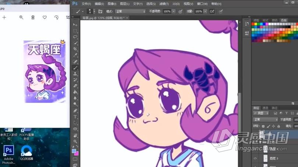298x167 pixels.
Task: Toggle lock all padlock icon
Action: [279, 126]
